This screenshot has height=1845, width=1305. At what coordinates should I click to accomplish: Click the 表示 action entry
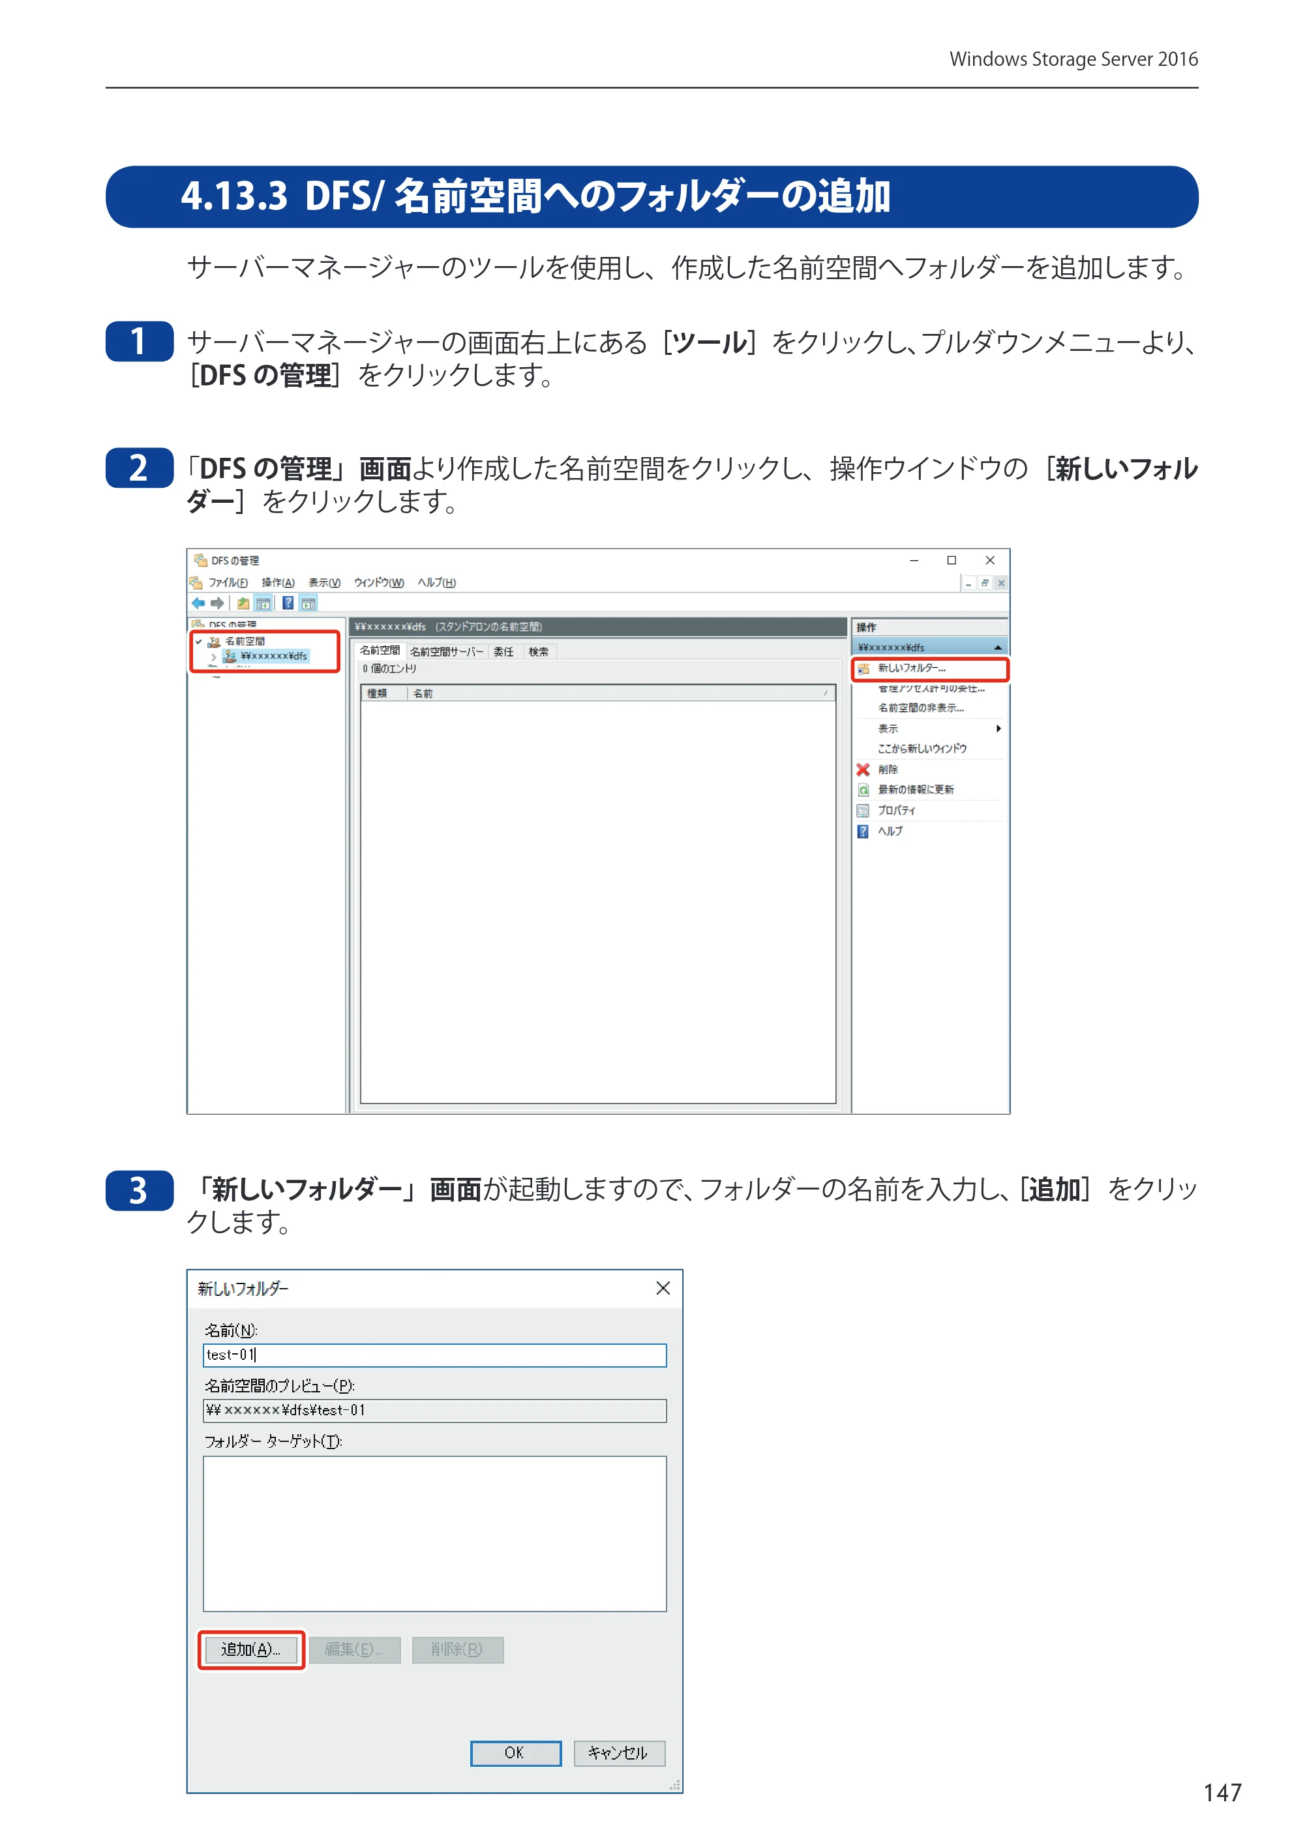pos(888,729)
